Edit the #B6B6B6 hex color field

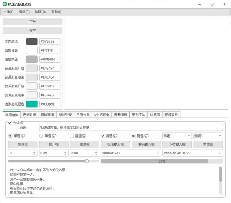point(50,59)
